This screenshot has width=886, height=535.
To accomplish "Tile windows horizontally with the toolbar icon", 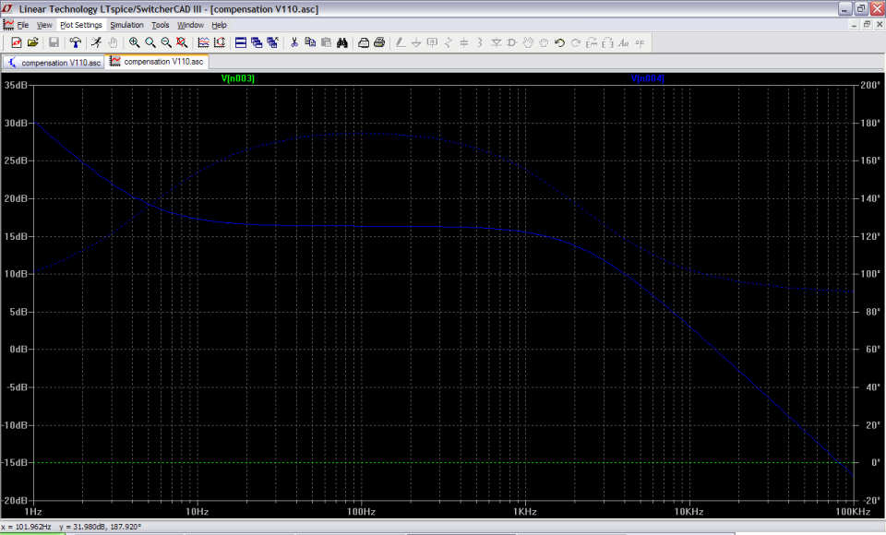I will click(x=241, y=42).
